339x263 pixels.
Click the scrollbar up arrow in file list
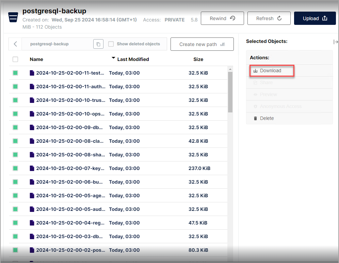(x=230, y=69)
